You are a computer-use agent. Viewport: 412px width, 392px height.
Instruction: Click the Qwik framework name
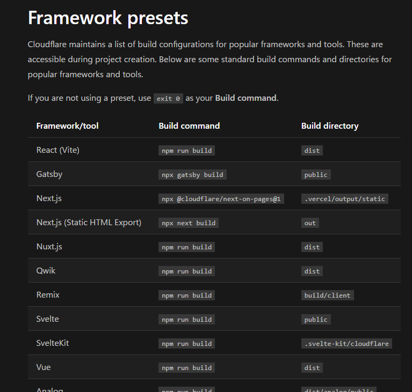click(x=46, y=271)
